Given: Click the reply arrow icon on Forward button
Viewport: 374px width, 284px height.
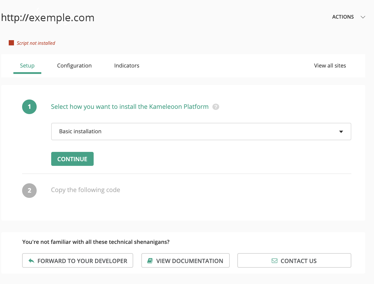Looking at the screenshot, I should [31, 261].
